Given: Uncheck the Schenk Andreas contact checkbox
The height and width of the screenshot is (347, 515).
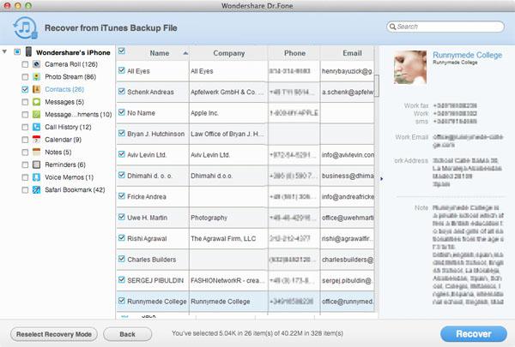Looking at the screenshot, I should click(x=122, y=91).
